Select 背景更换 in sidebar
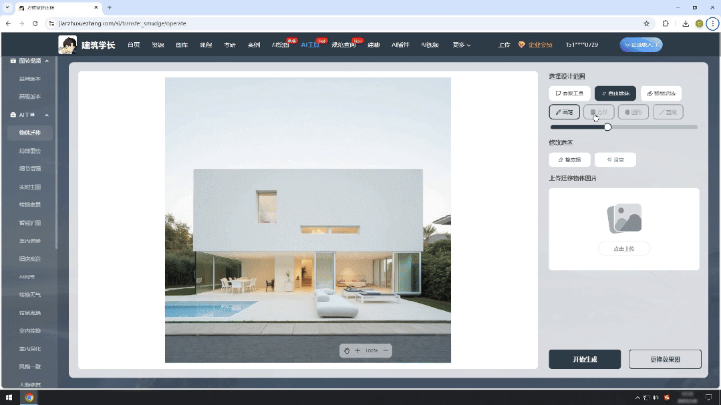The height and width of the screenshot is (405, 721). [x=30, y=313]
